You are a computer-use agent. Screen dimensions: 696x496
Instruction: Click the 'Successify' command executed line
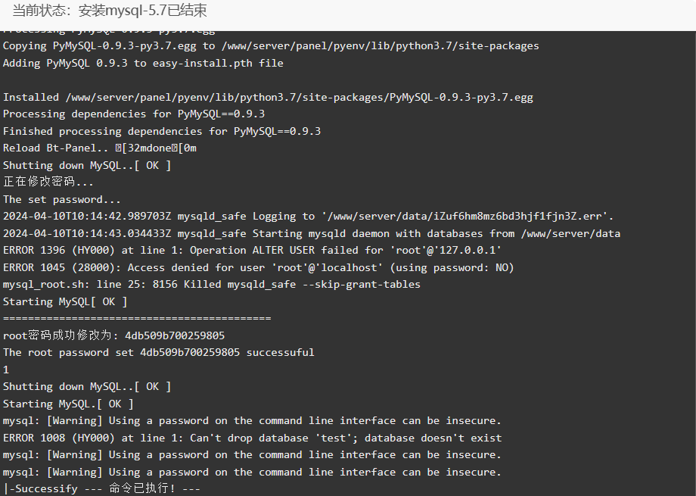pos(101,488)
